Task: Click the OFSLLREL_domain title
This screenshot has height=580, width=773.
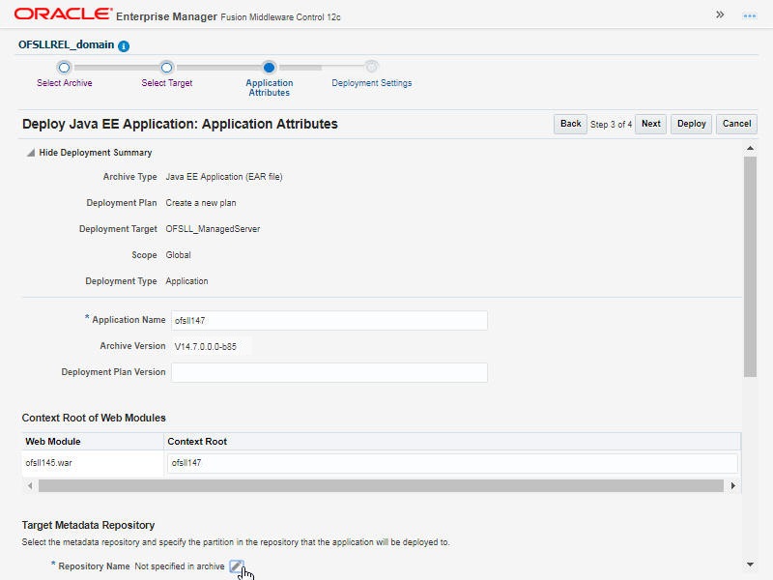Action: pos(66,44)
